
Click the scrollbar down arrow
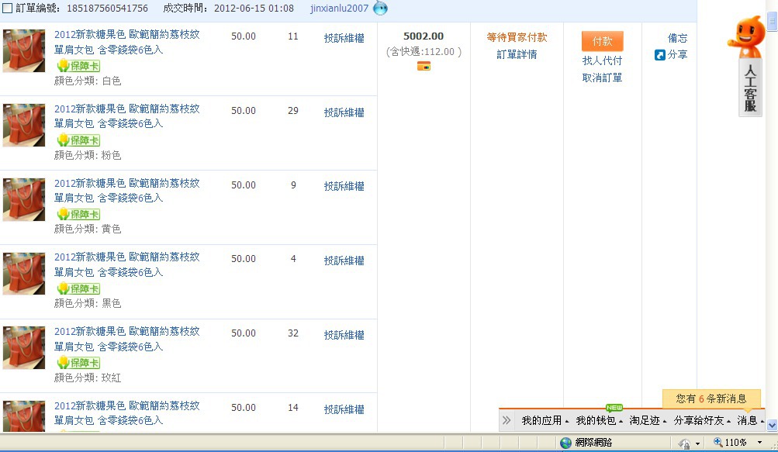click(772, 425)
